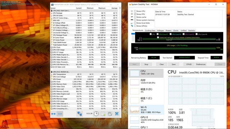The height and width of the screenshot is (129, 230).
Task: Click the clock icon to reset elapsed time
Action: coord(96,114)
